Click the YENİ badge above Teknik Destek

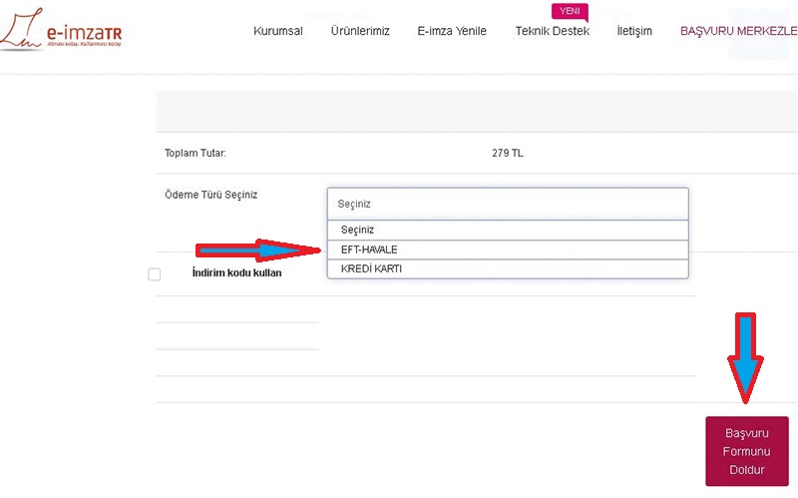[x=570, y=12]
